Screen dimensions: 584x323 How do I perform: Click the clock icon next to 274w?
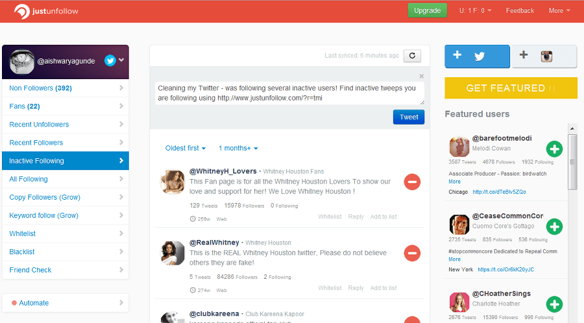click(x=193, y=290)
